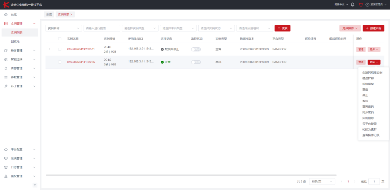This screenshot has width=390, height=190.
Task: Check the box for kes-20260414135206
Action: [60, 62]
